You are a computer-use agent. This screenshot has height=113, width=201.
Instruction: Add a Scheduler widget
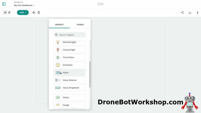coord(69,65)
